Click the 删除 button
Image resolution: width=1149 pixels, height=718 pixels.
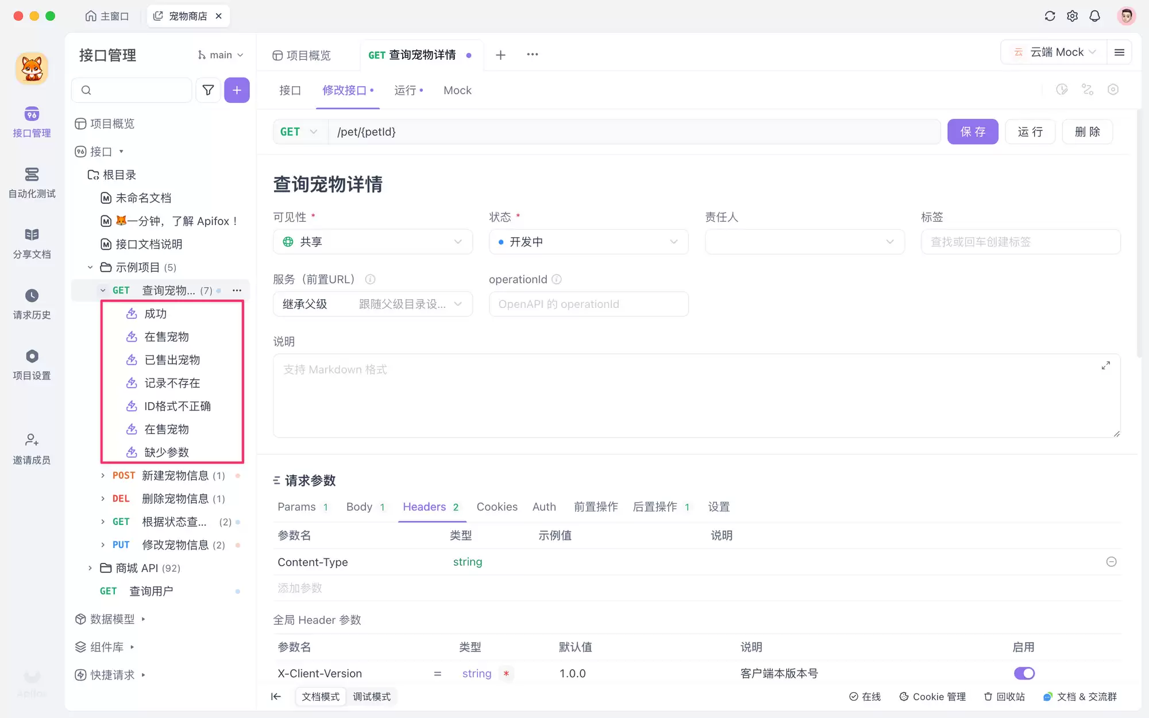1088,132
